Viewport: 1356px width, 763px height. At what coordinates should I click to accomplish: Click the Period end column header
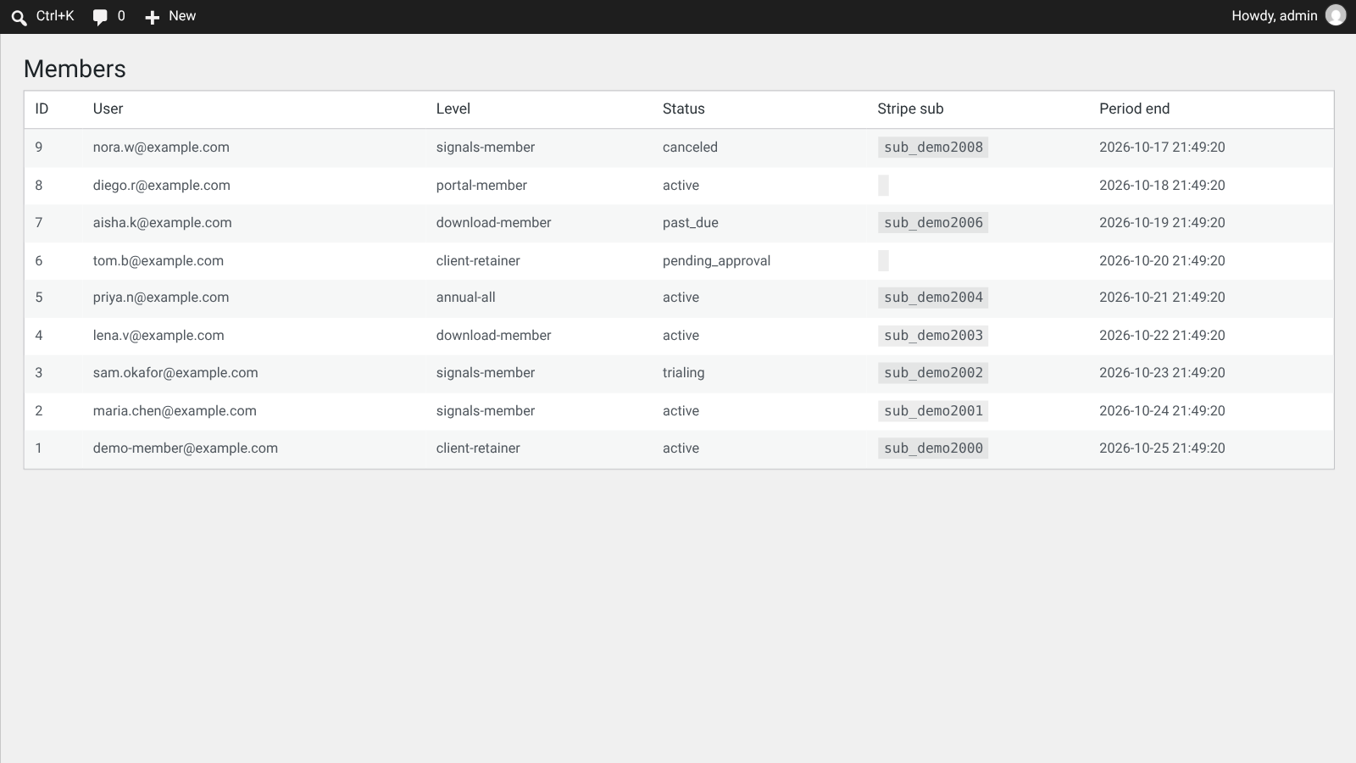pyautogui.click(x=1134, y=109)
